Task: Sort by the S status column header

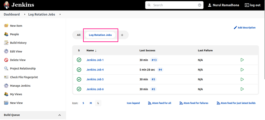Action: coord(79,50)
